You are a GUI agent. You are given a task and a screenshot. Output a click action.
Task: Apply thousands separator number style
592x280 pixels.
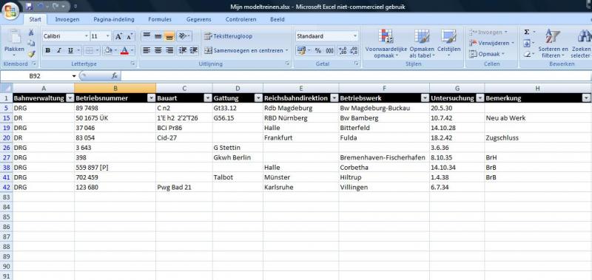[330, 50]
